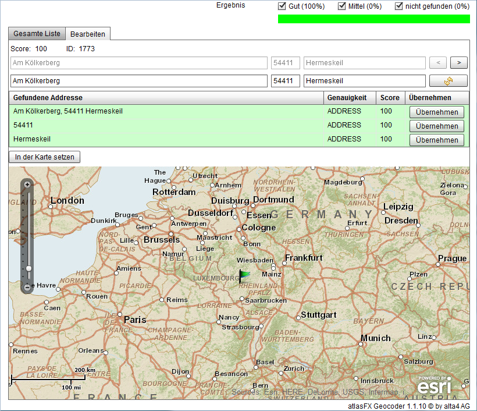Viewport: 477px width, 411px height.
Task: Click the In der Karte setzen button
Action: tap(44, 157)
